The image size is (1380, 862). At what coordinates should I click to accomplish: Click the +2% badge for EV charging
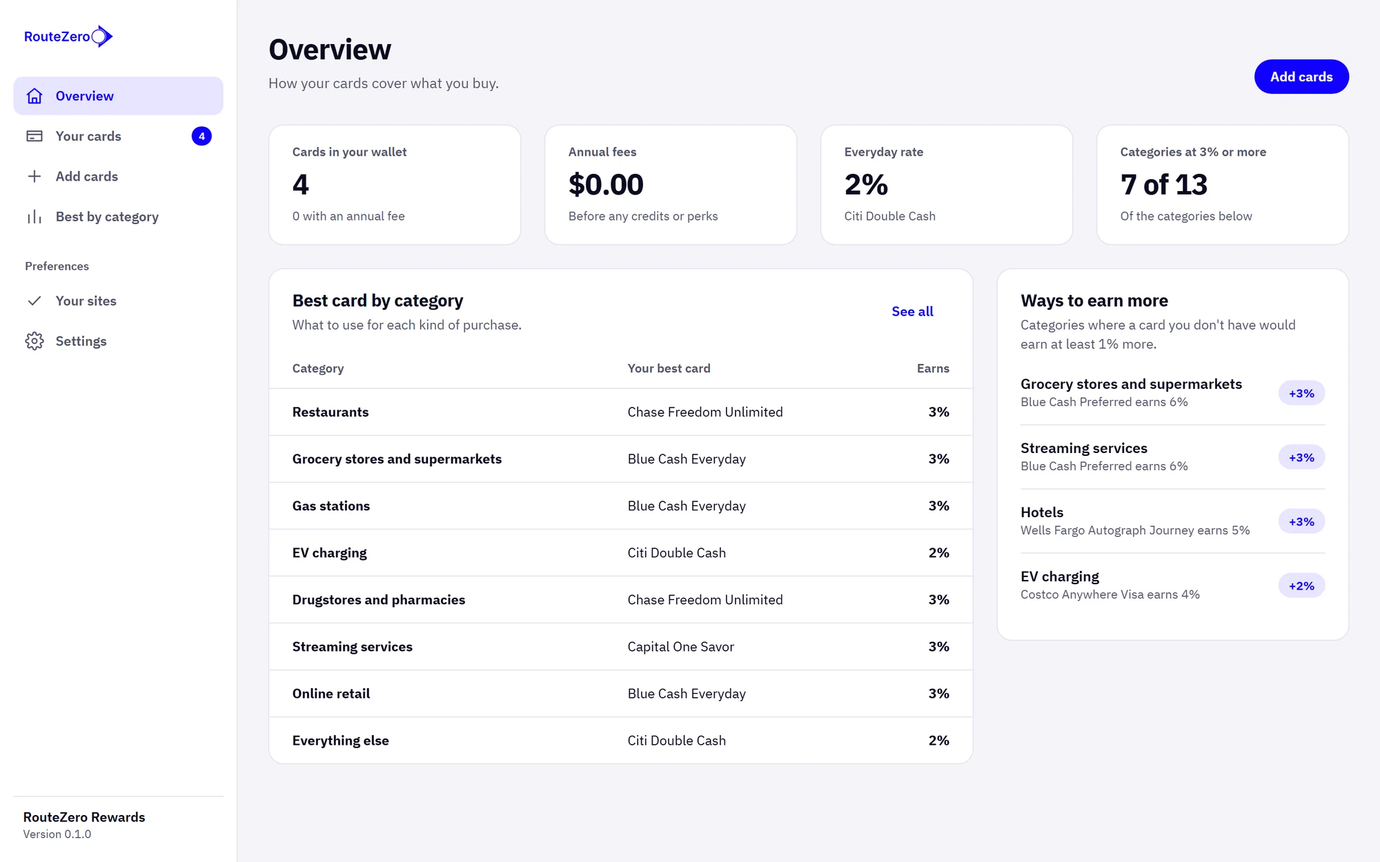click(1301, 585)
